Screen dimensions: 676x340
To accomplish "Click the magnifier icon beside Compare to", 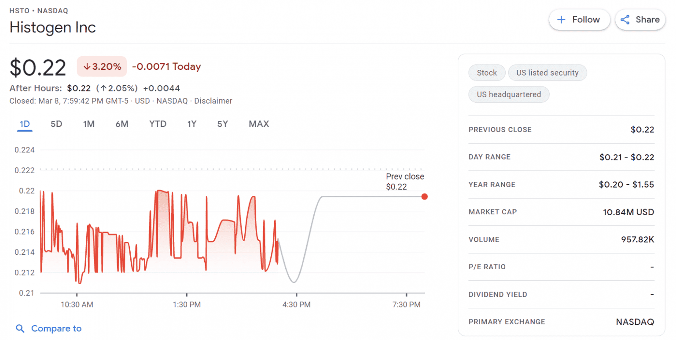I will tap(19, 328).
